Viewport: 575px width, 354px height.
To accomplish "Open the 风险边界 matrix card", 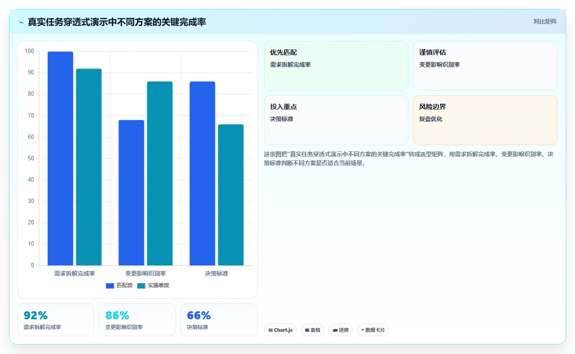I will [485, 120].
